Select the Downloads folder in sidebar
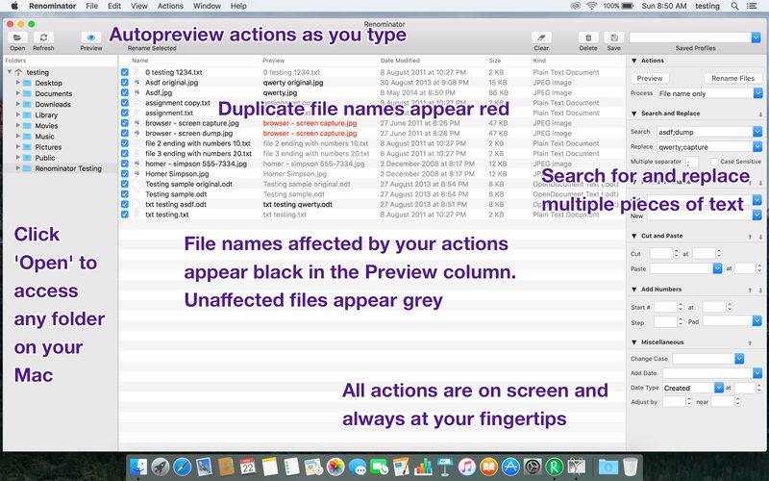Image resolution: width=769 pixels, height=481 pixels. (x=53, y=104)
